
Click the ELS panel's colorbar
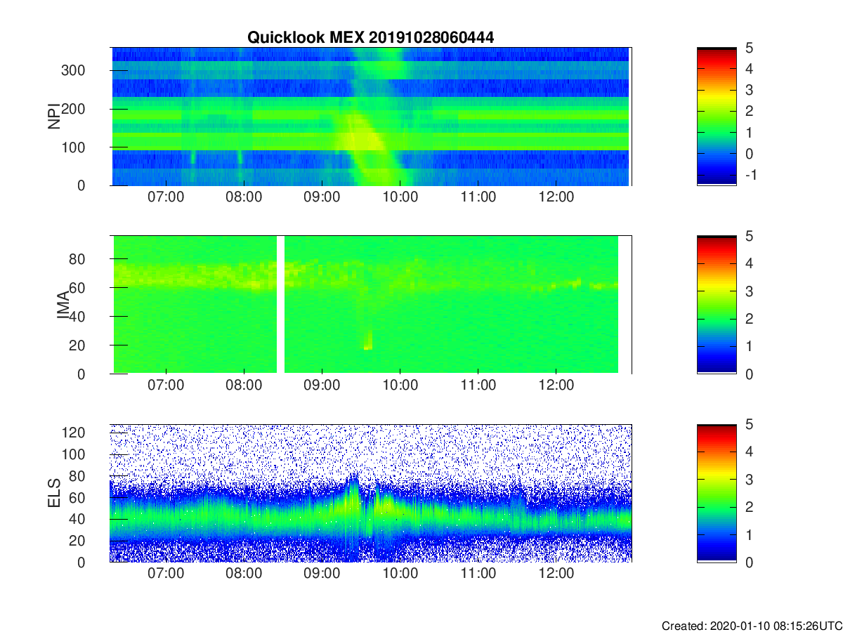click(x=717, y=493)
